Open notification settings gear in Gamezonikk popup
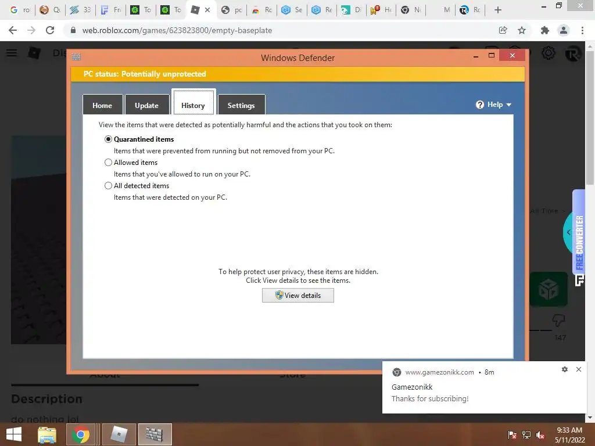This screenshot has width=595, height=446. pyautogui.click(x=565, y=369)
